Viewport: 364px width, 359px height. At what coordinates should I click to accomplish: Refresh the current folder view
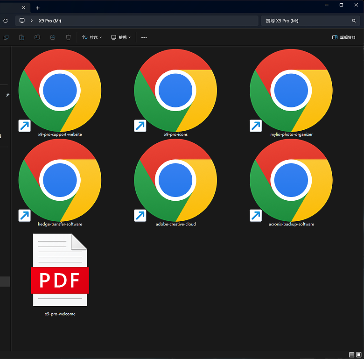6,21
